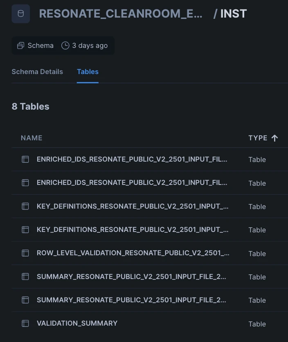The width and height of the screenshot is (288, 342).
Task: Click table icon in first ENRICHED_IDS row
Action: (x=25, y=159)
